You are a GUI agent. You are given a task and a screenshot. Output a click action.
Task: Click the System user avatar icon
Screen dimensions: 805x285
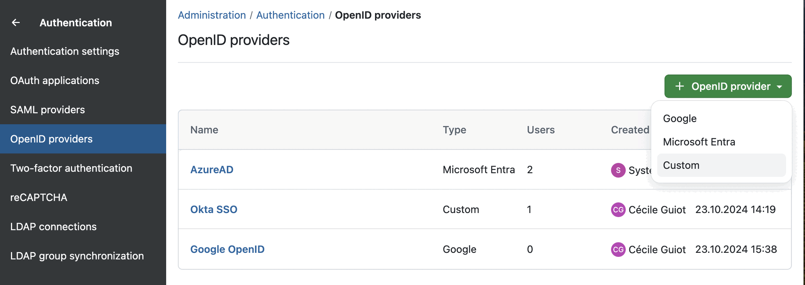(x=618, y=170)
